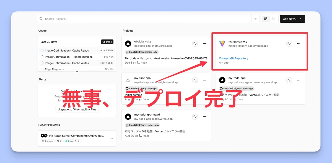Click the Search Projects input field
Screen dimensions: 332x163
coord(143,19)
